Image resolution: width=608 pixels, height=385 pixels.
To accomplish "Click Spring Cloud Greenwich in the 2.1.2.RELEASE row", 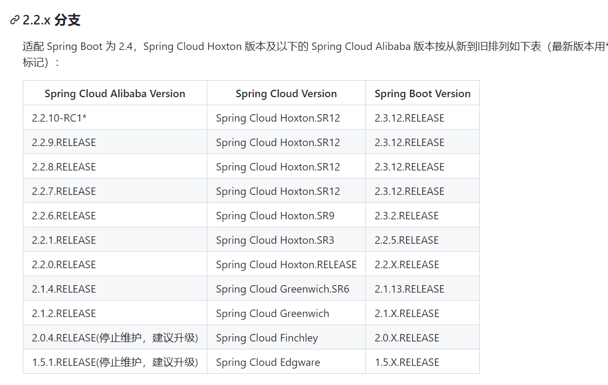I will (x=286, y=313).
